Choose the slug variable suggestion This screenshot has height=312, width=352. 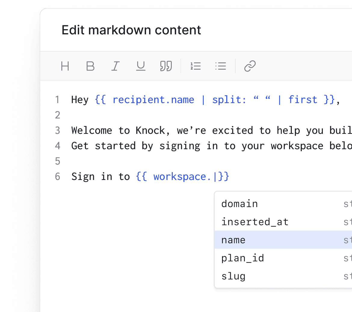[x=233, y=276]
